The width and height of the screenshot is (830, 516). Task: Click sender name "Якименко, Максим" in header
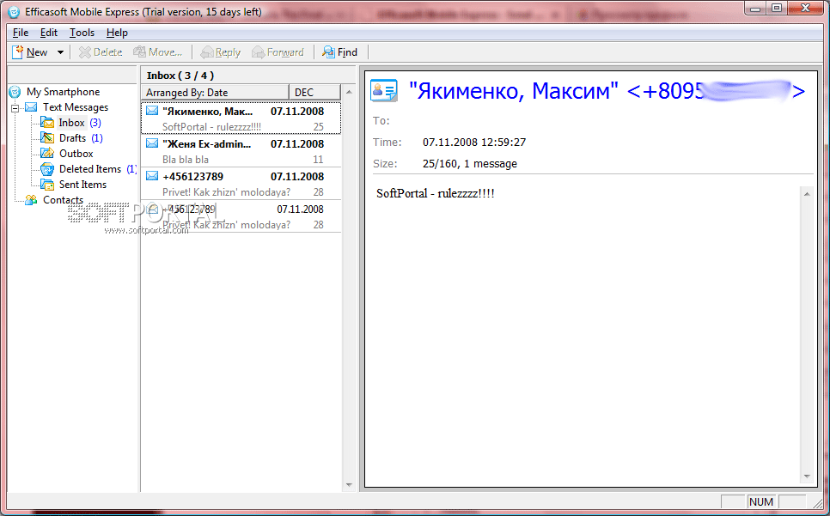[514, 91]
